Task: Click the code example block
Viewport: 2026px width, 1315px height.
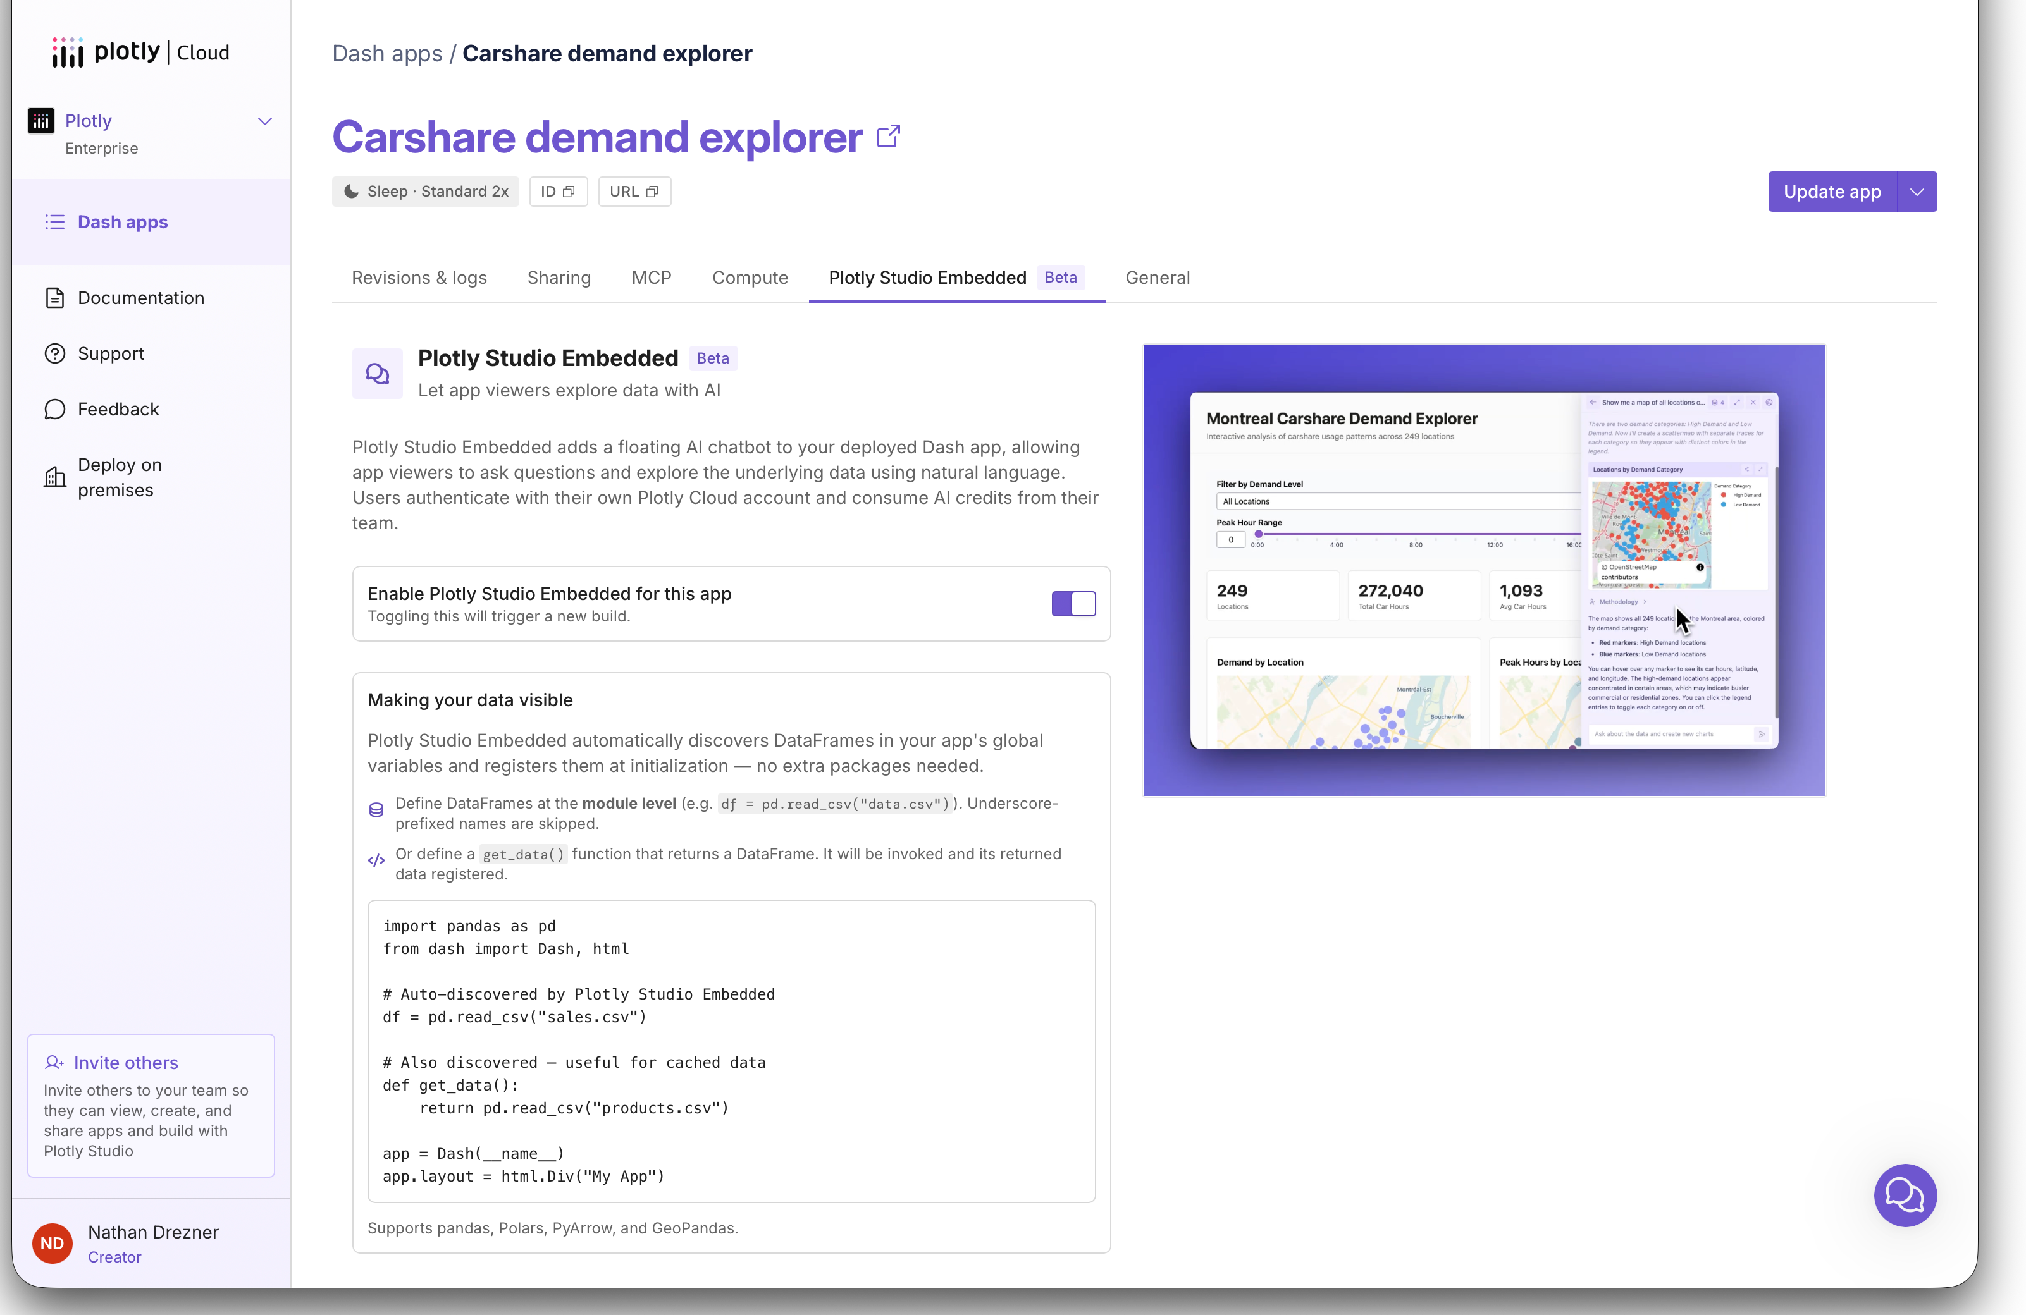Action: 731,1051
